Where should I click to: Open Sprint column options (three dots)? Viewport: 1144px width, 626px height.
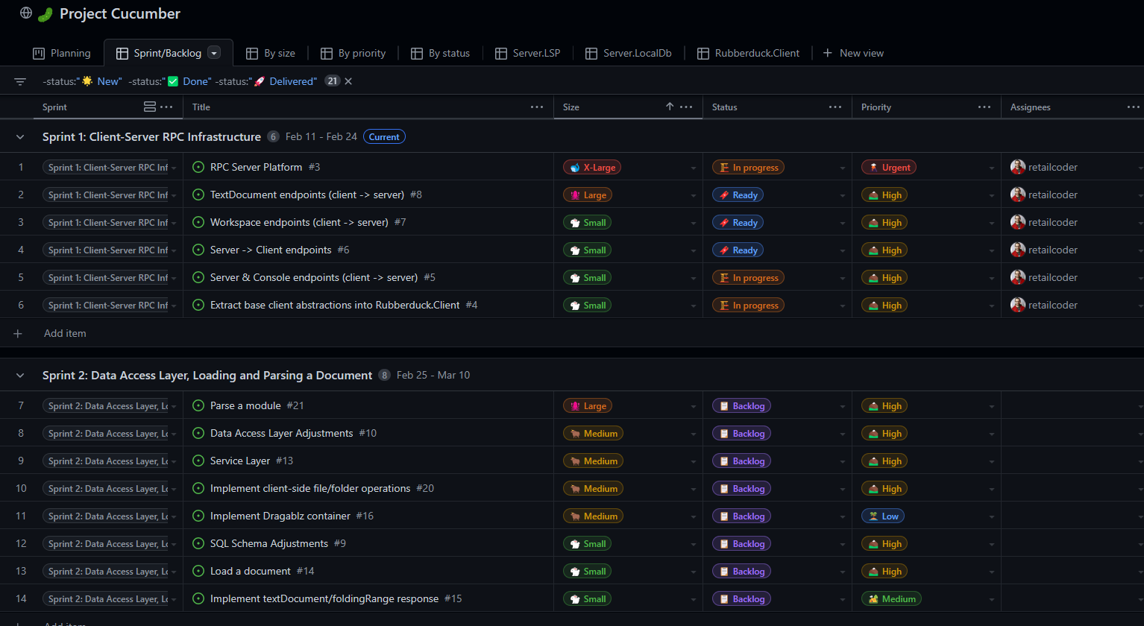click(x=166, y=107)
